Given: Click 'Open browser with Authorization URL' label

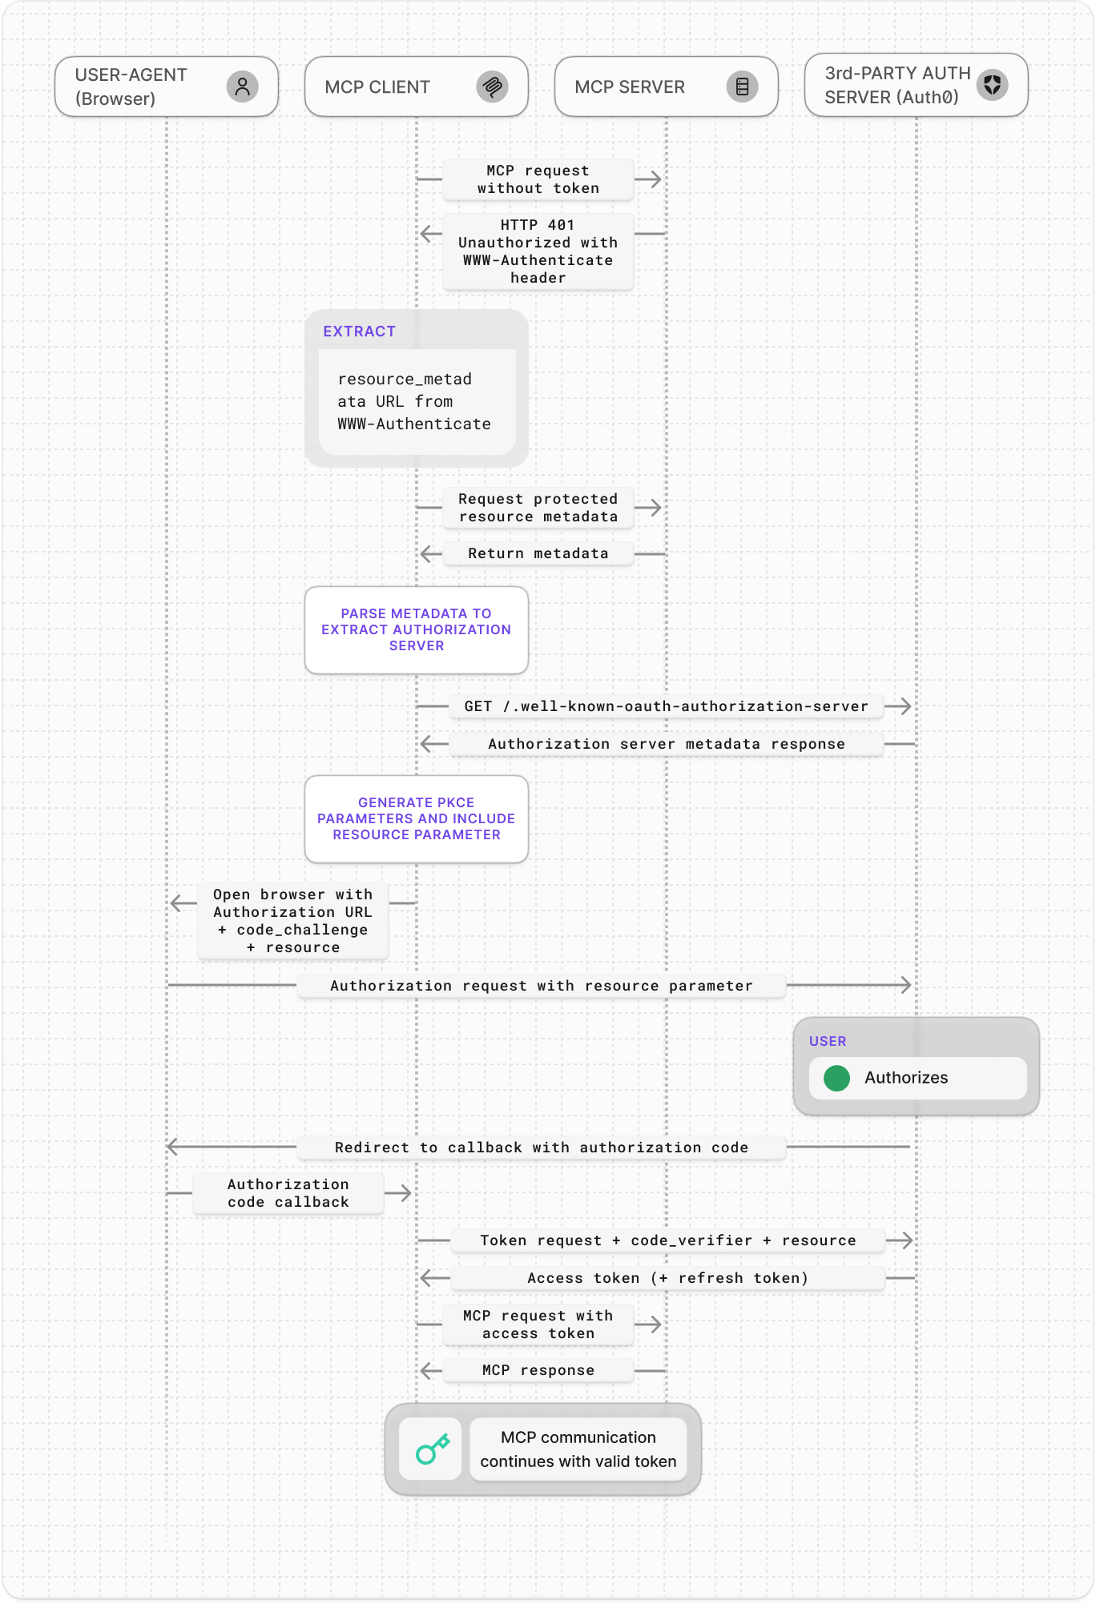Looking at the screenshot, I should point(293,921).
